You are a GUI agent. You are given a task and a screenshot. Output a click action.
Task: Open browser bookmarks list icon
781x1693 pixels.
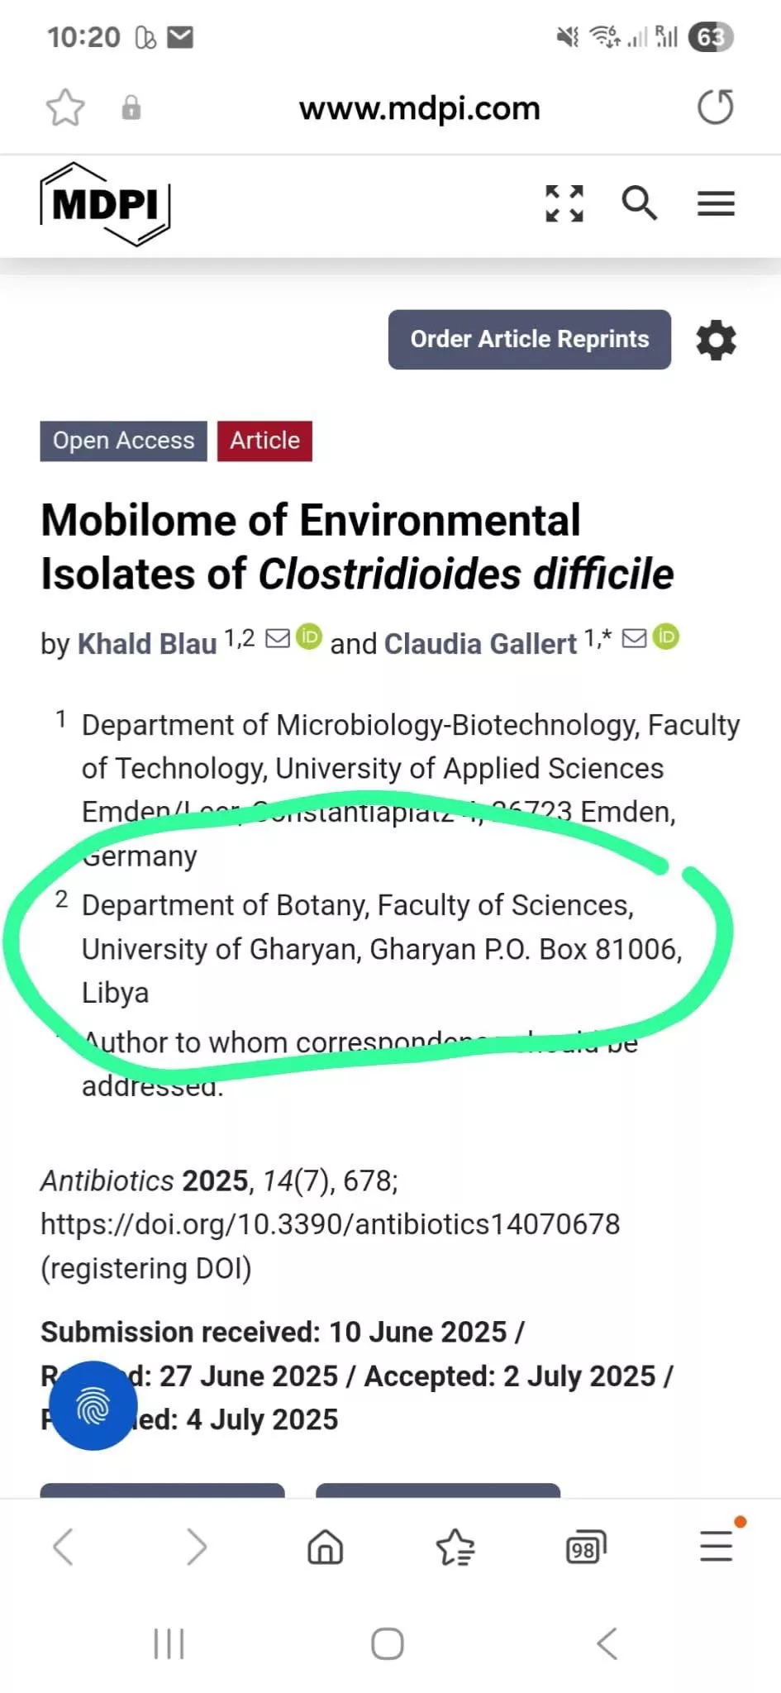coord(455,1548)
